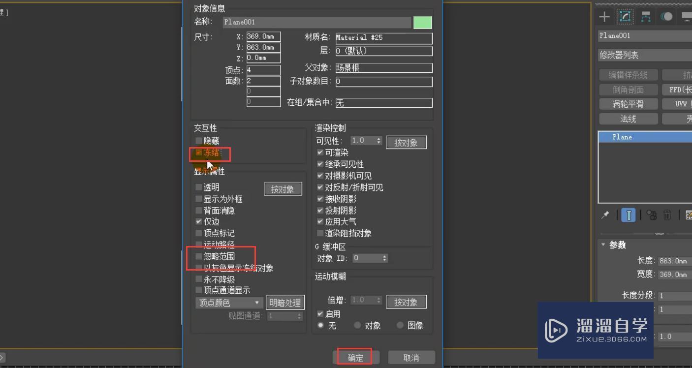Enable 顶点通道显示 checkbox
This screenshot has height=368, width=692.
(x=199, y=290)
